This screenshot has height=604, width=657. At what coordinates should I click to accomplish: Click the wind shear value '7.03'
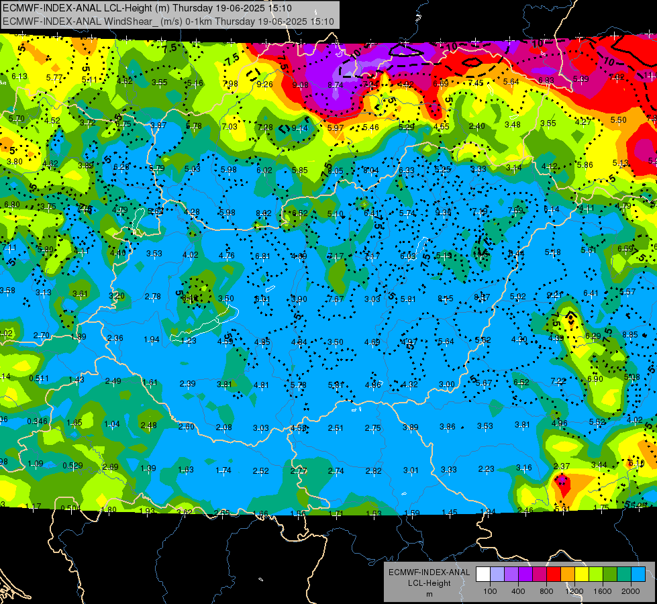tap(230, 126)
